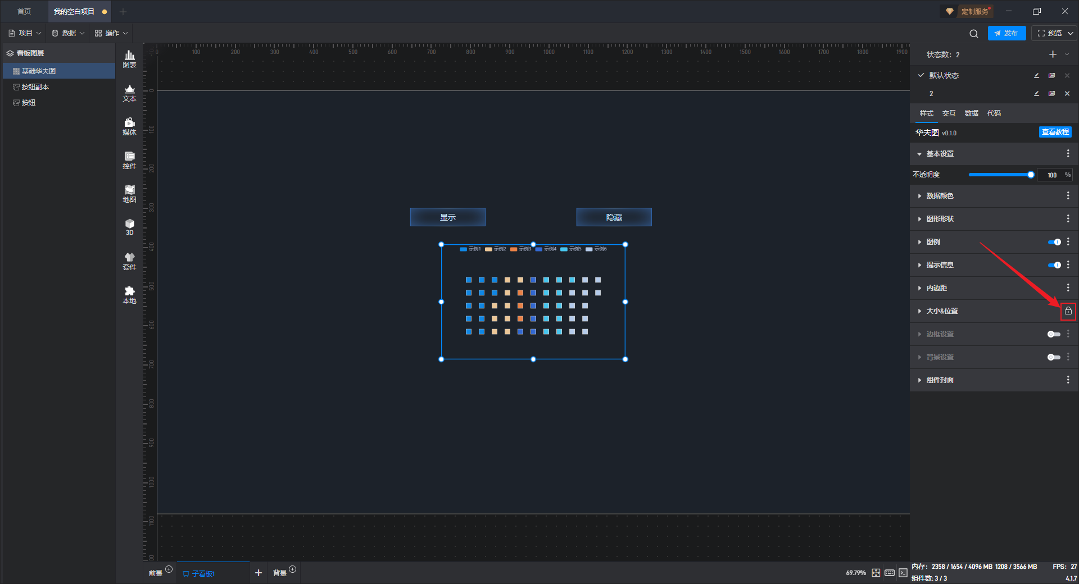
Task: Add a new state with plus icon
Action: 1053,54
